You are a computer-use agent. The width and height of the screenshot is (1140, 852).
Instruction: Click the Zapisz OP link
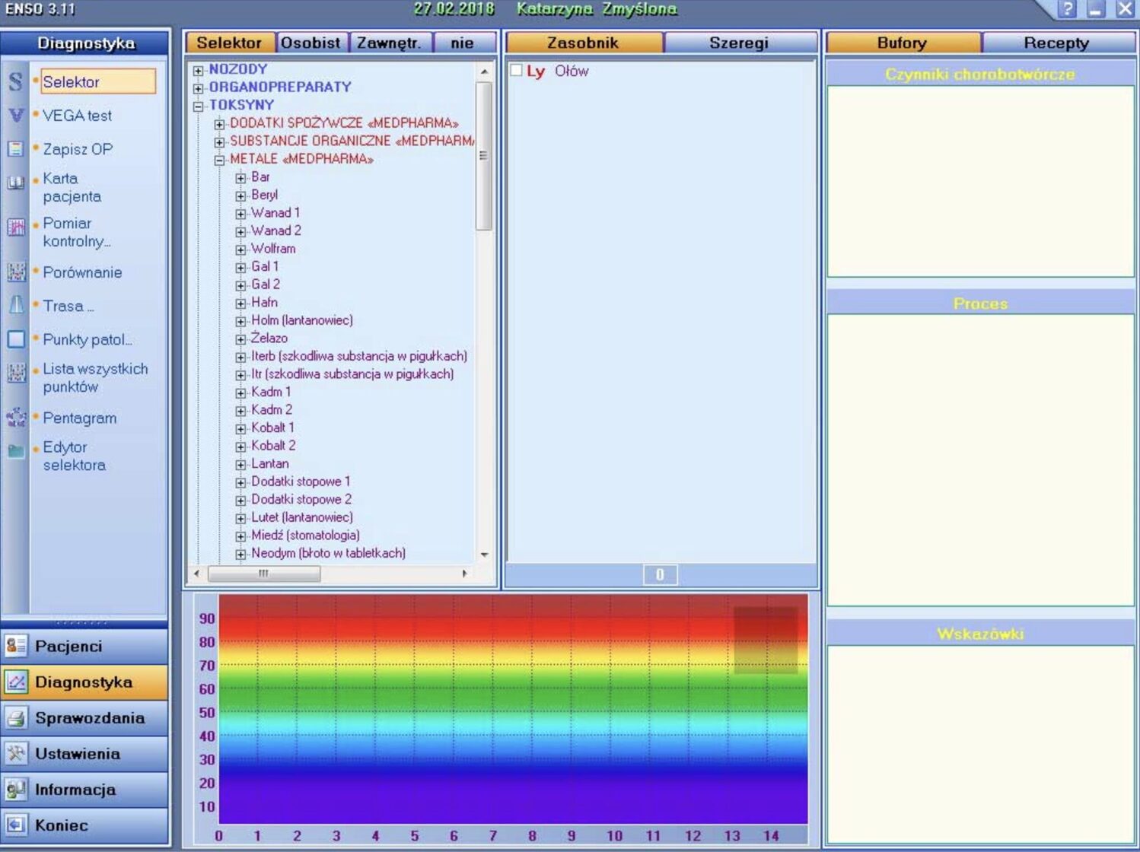click(78, 149)
